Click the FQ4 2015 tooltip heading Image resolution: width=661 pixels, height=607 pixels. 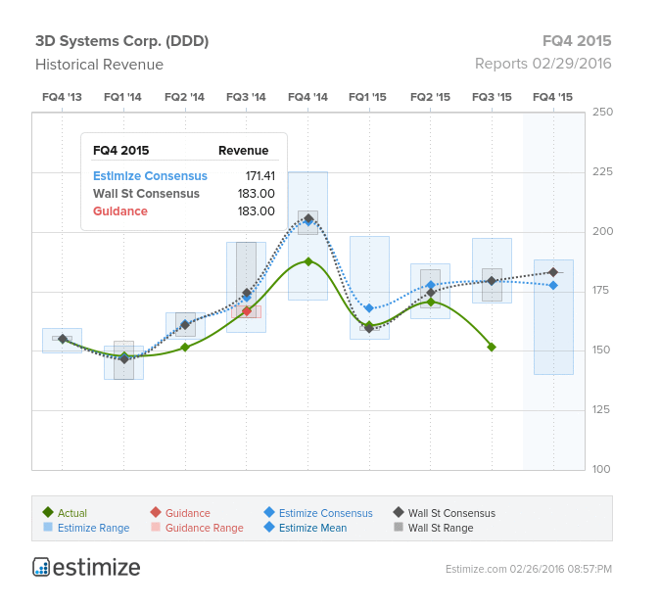point(121,151)
